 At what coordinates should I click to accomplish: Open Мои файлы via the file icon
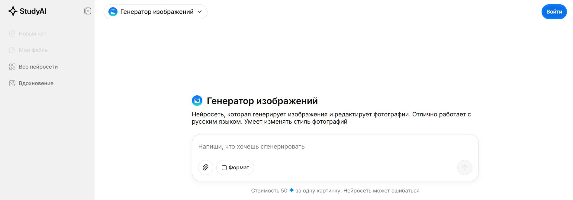pyautogui.click(x=12, y=50)
